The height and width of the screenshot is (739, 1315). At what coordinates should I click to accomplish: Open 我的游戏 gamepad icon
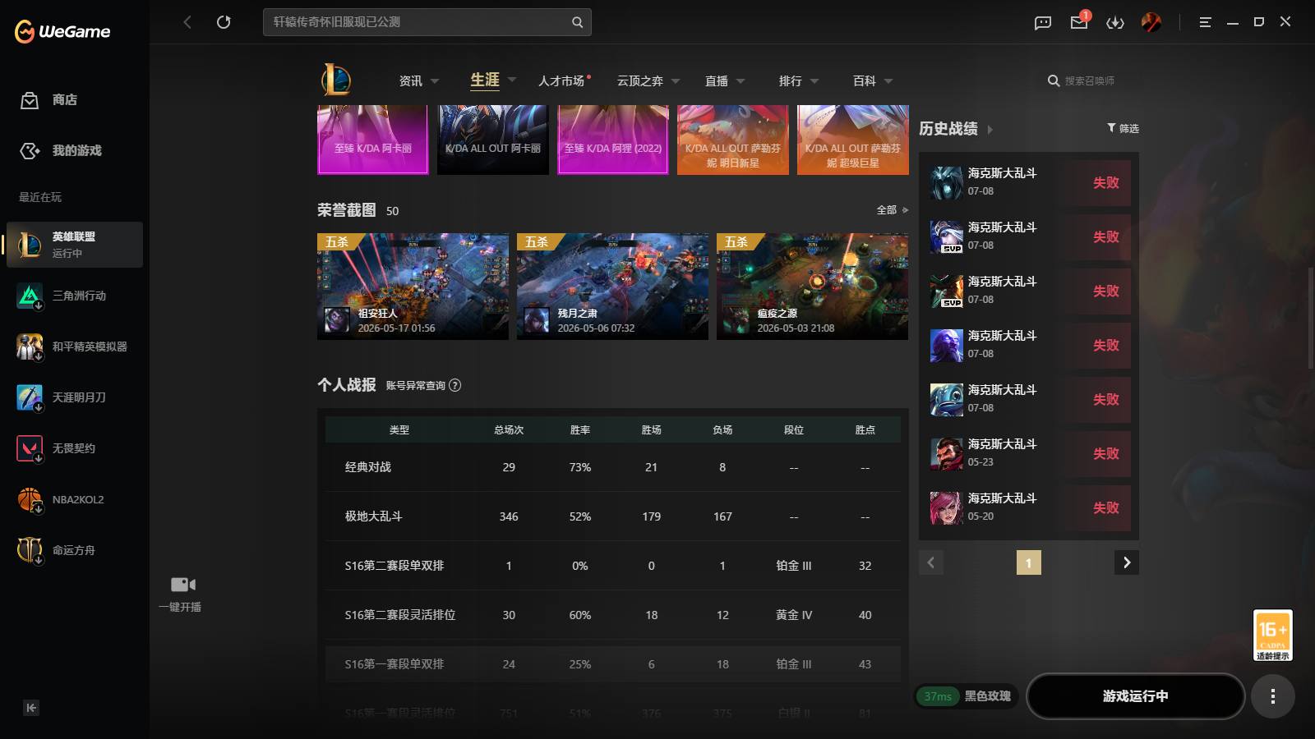[x=30, y=151]
